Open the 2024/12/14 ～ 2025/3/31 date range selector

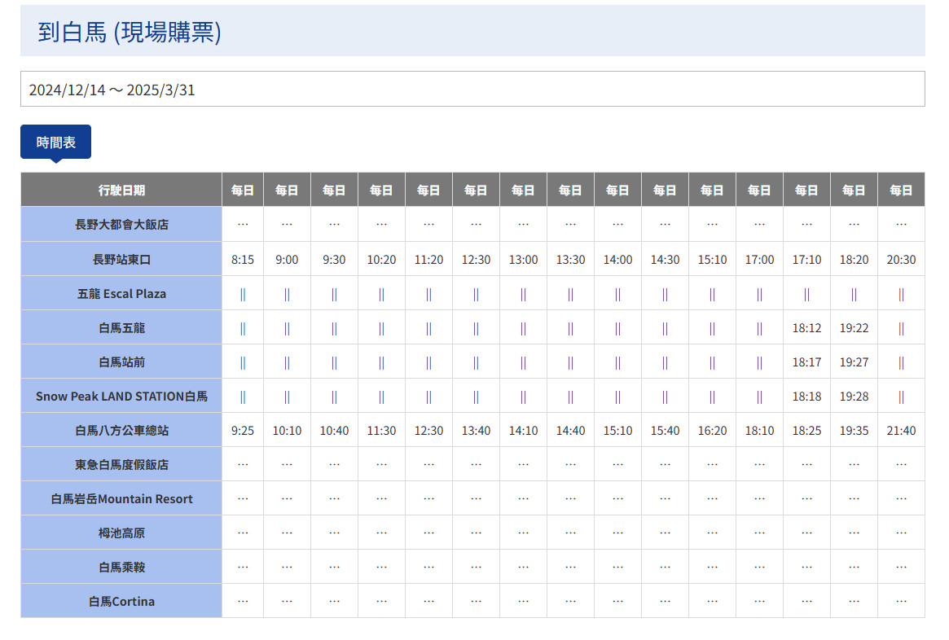[x=472, y=90]
